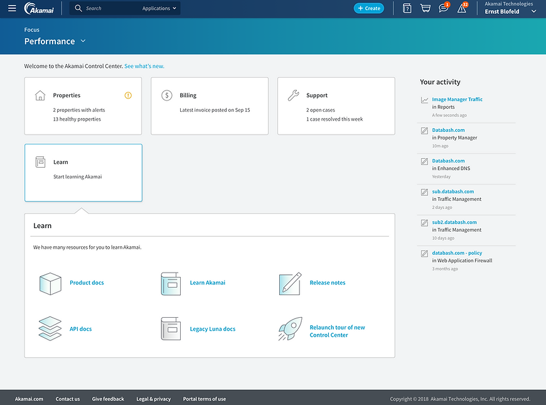The image size is (546, 405).
Task: Click the chart icon beside Image Manager Traffic
Action: pos(424,100)
